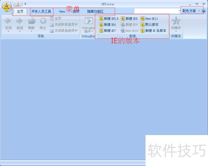Click the 停止 stop icon
Screen dimensions: 208x166
tap(43, 21)
